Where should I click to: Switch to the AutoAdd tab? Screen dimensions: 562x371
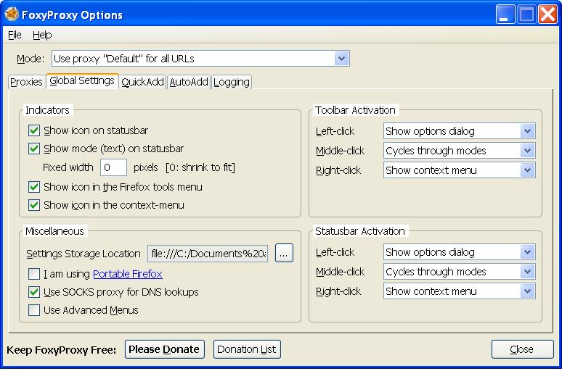point(189,82)
